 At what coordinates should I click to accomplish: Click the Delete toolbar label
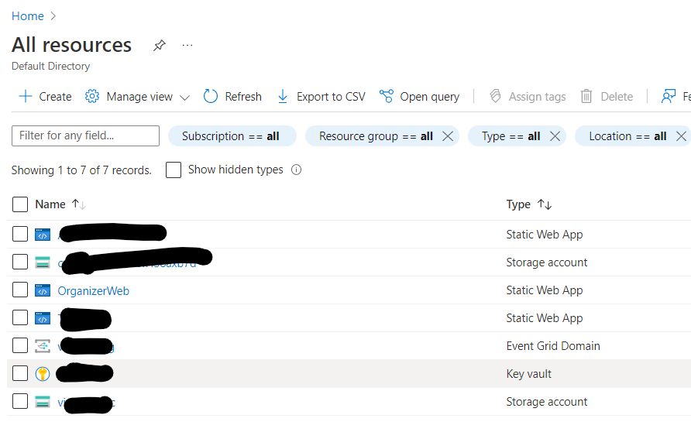pyautogui.click(x=617, y=97)
